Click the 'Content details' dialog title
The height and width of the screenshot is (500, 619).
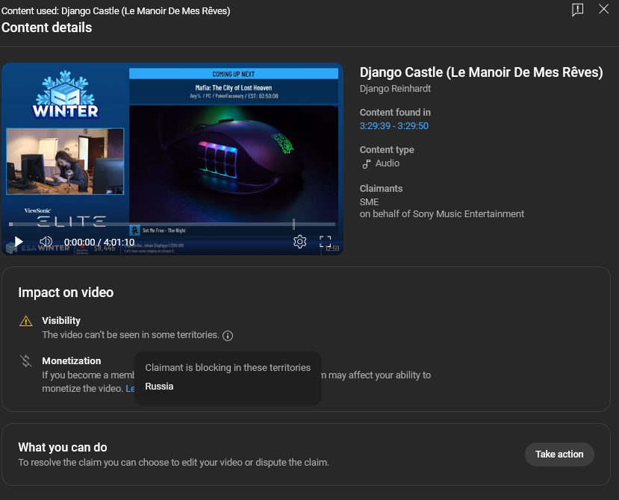click(46, 28)
